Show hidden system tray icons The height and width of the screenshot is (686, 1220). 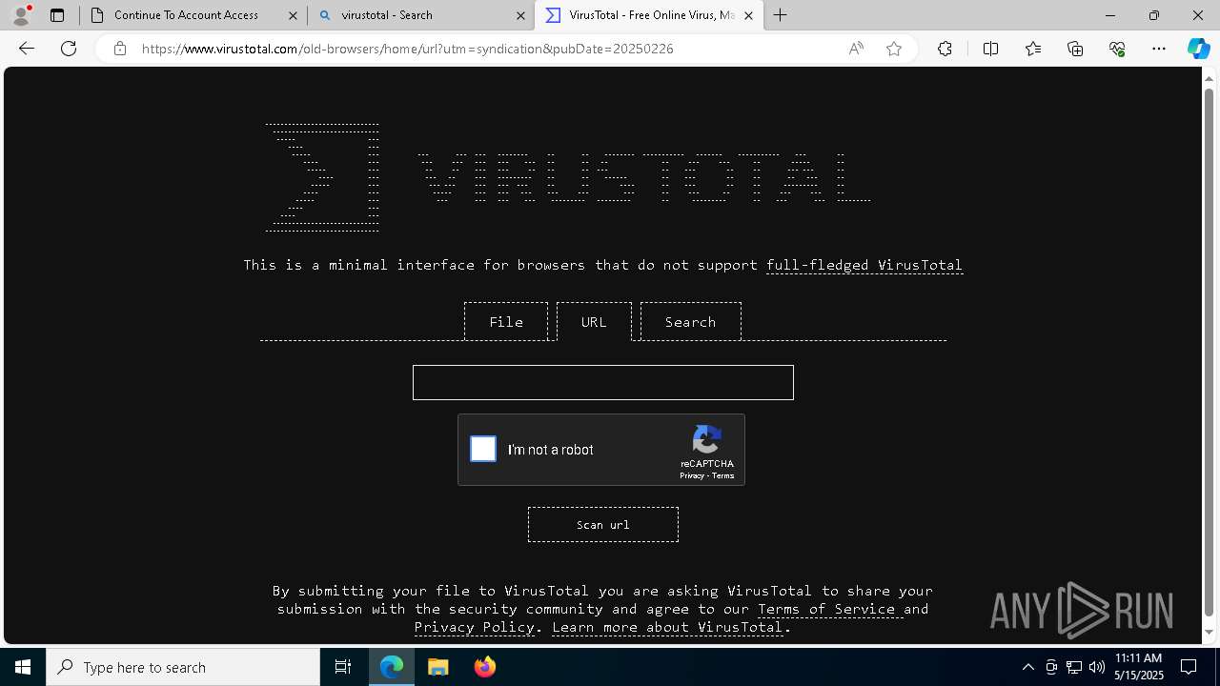pyautogui.click(x=1027, y=667)
